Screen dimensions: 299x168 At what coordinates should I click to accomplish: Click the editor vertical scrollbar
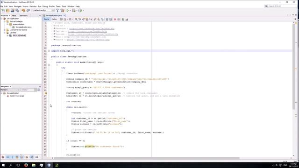click(x=294, y=67)
